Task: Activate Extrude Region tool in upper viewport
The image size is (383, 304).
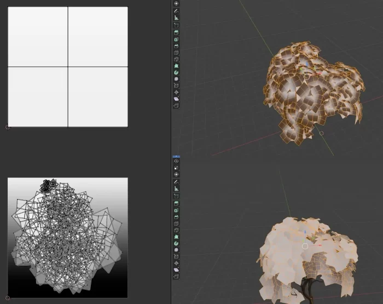Action: (x=176, y=32)
